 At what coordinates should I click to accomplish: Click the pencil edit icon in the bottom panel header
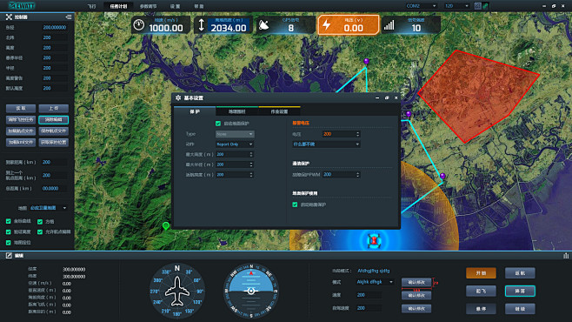pyautogui.click(x=9, y=256)
